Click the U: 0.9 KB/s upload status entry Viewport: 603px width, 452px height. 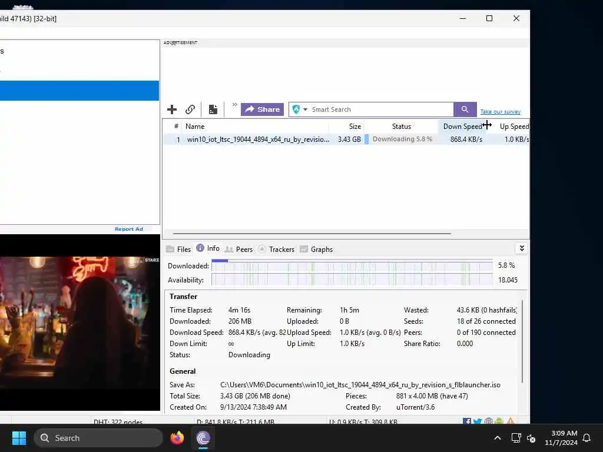coord(363,421)
